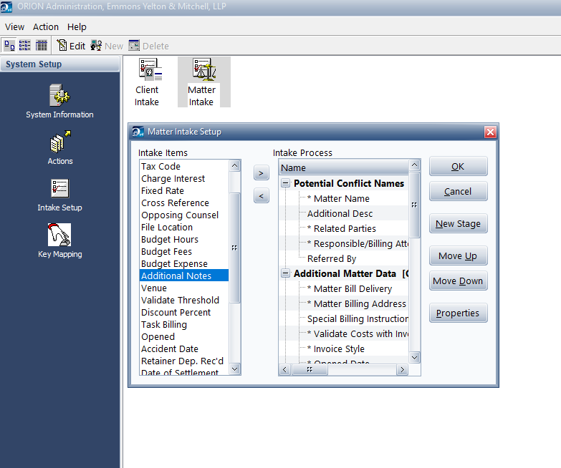Open System Information in sidebar
This screenshot has width=561, height=468.
pos(59,102)
